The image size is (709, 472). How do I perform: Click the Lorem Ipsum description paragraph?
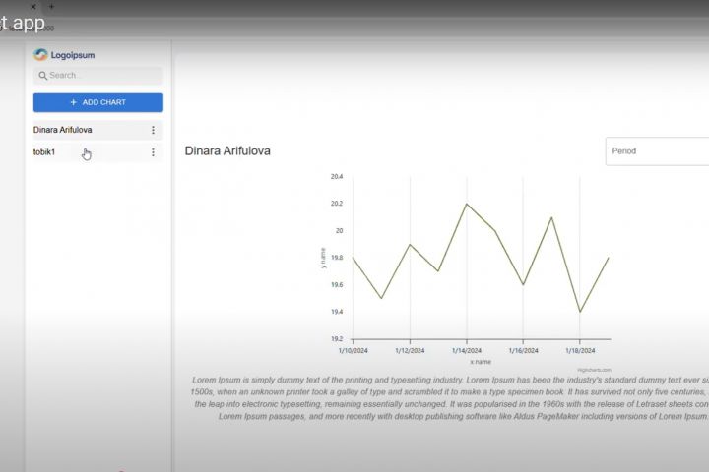point(449,398)
